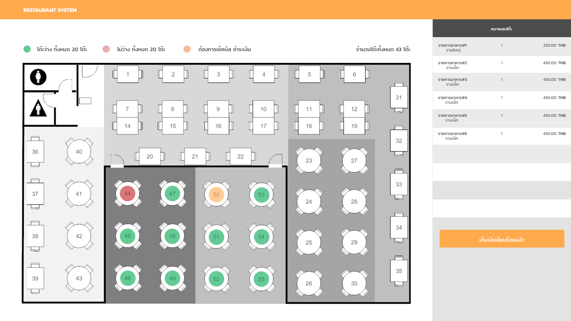Pick available green table 55

point(261,279)
